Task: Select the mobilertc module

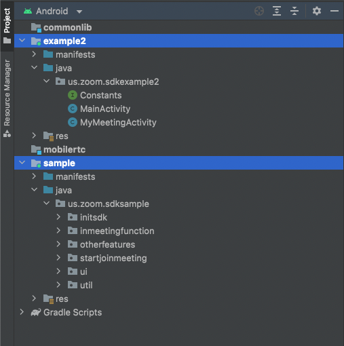Action: 64,149
